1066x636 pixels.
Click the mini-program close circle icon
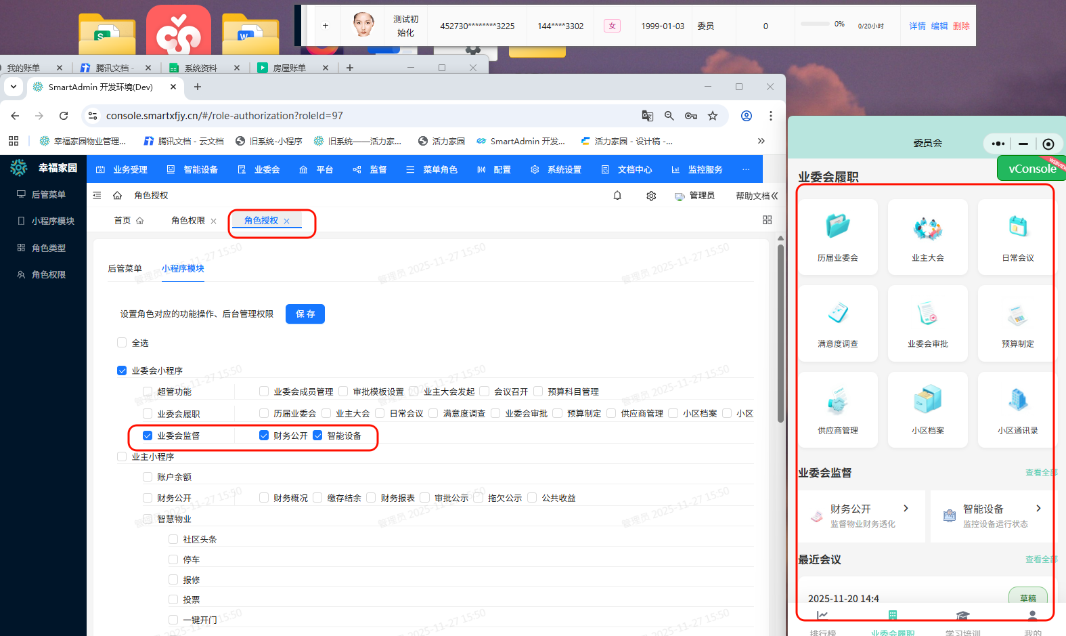point(1048,144)
